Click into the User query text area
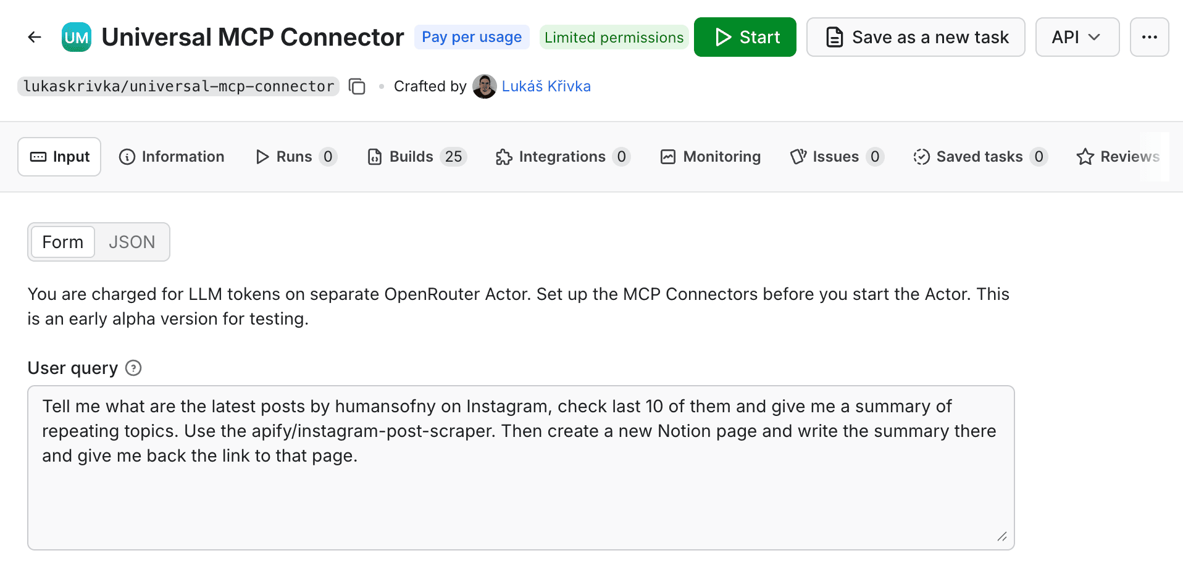 521,468
